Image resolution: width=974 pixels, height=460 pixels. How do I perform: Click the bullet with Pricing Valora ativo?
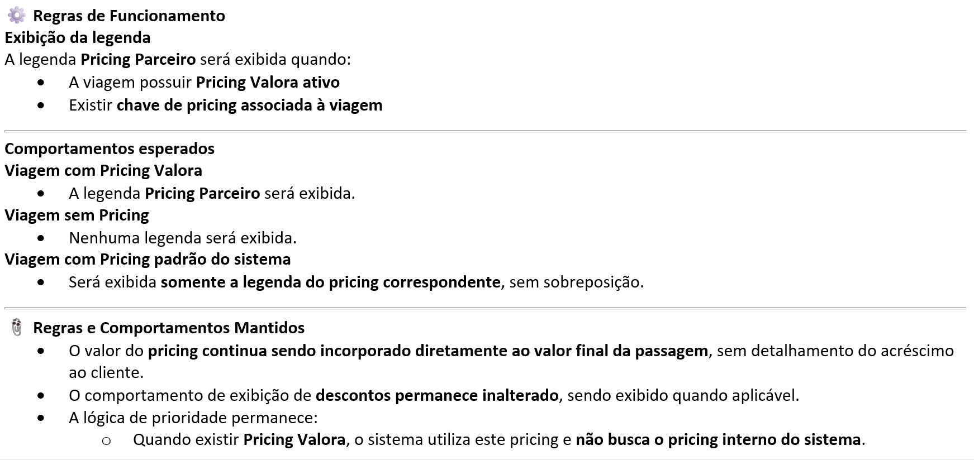click(204, 82)
